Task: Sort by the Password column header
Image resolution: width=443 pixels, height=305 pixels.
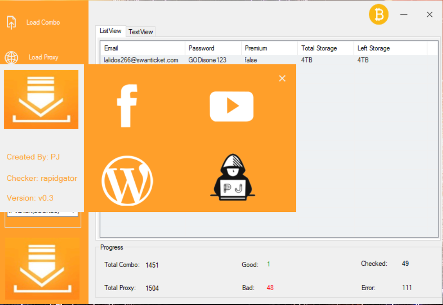Action: tap(213, 48)
